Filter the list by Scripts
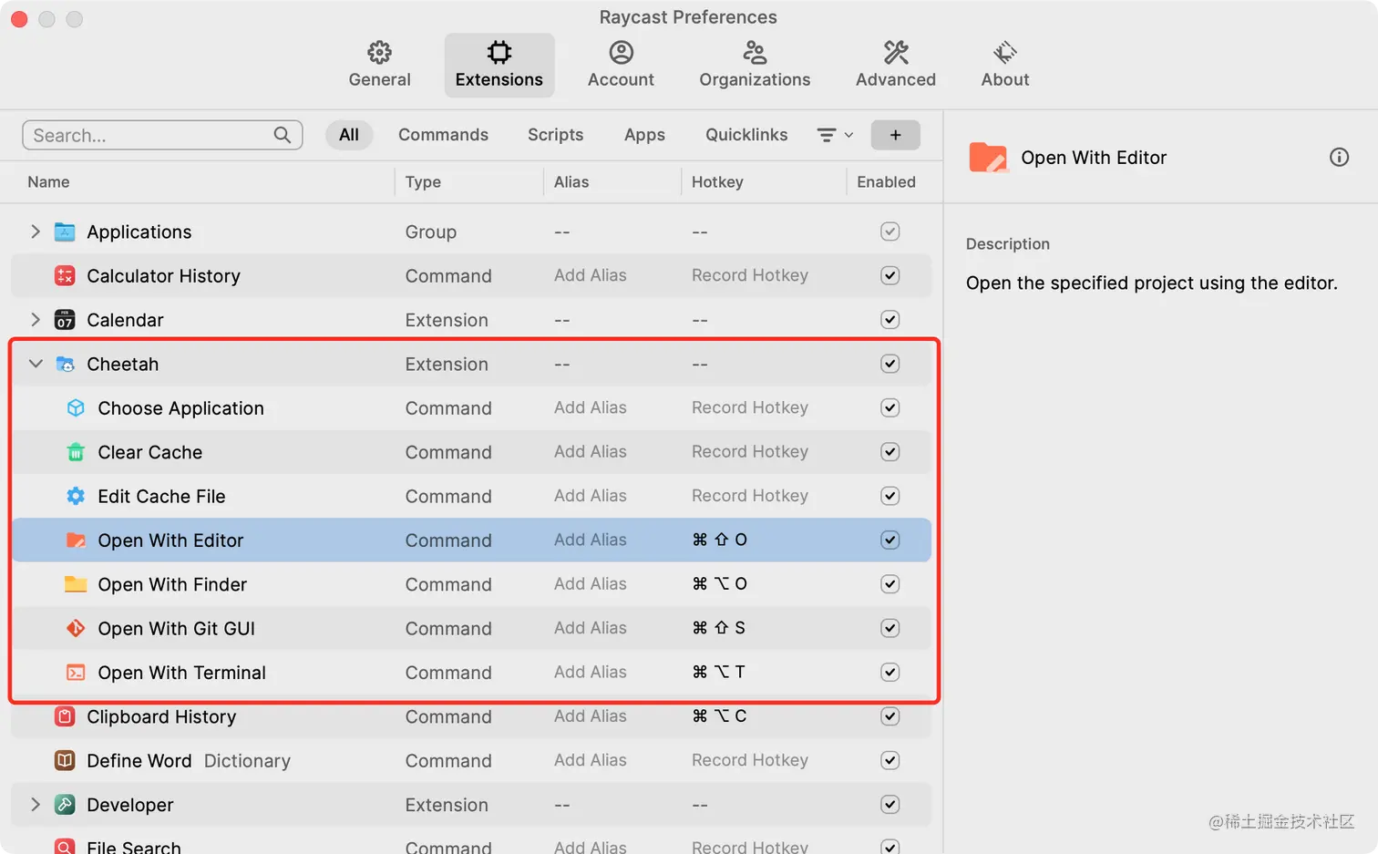Screen dimensions: 1378x854 pyautogui.click(x=555, y=135)
